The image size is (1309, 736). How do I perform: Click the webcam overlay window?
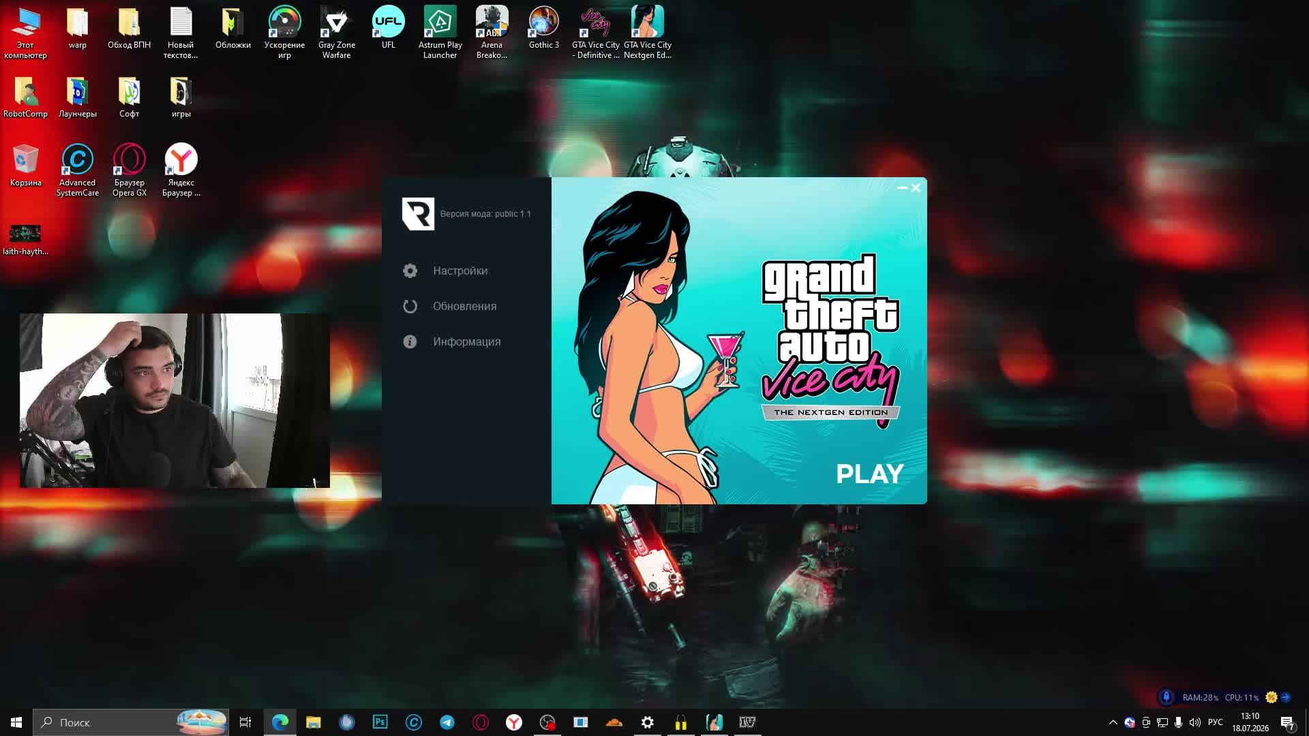click(175, 401)
